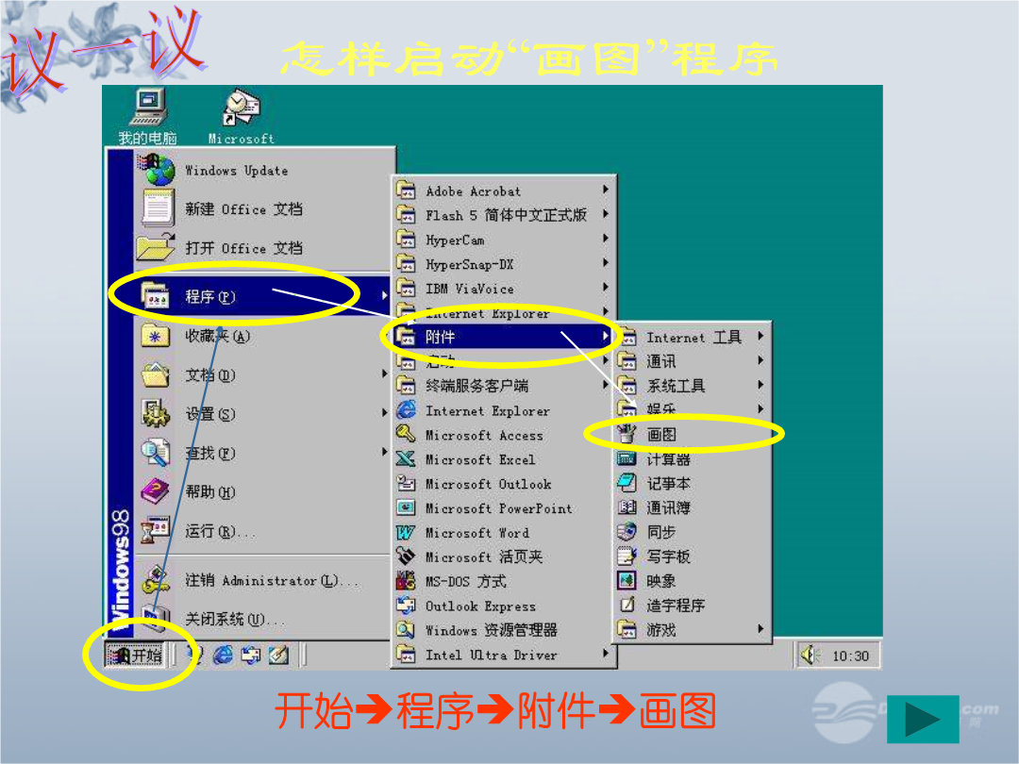Select 关闭系统(U) in Start menu
1019x764 pixels.
tap(262, 619)
